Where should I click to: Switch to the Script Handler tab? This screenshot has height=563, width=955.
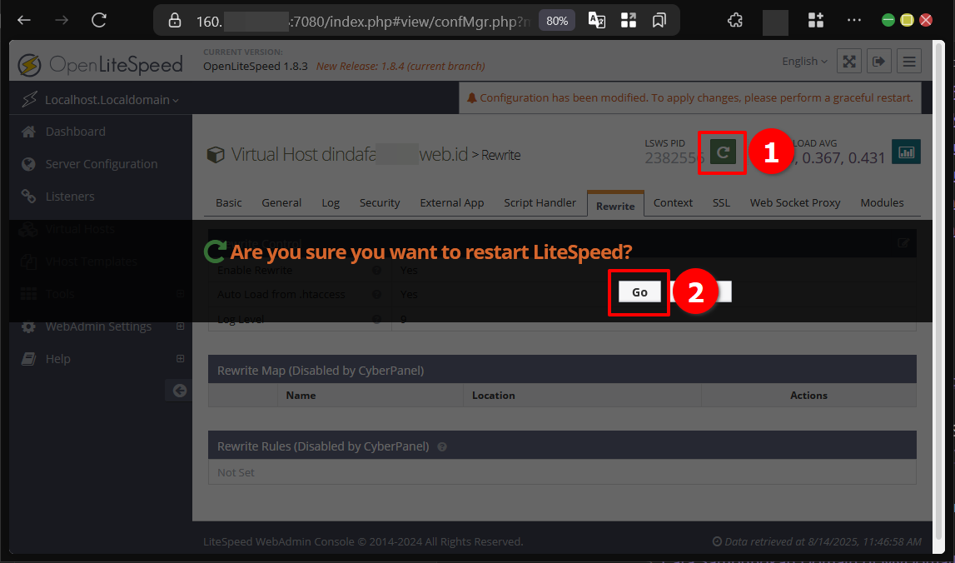tap(540, 203)
